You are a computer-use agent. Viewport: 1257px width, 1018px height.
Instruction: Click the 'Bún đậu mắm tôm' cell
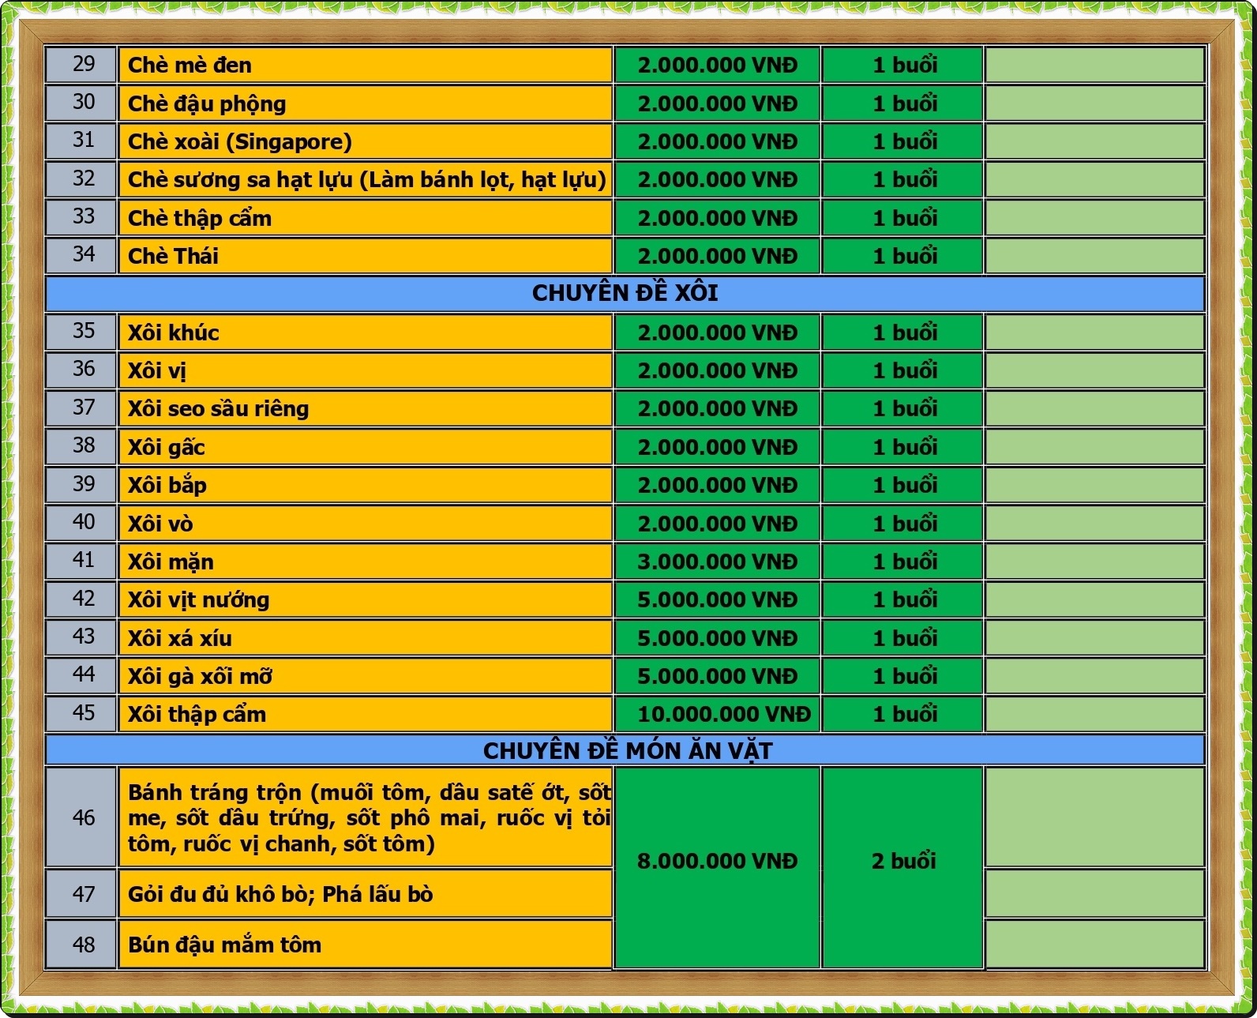[364, 945]
